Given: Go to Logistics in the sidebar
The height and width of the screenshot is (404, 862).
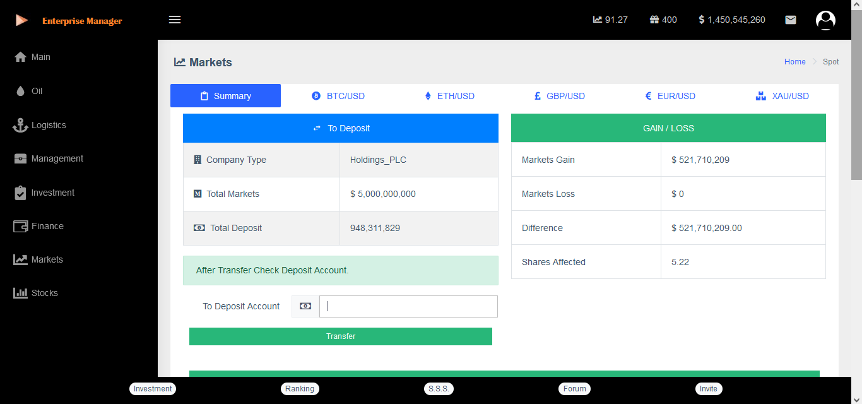Looking at the screenshot, I should click(48, 125).
